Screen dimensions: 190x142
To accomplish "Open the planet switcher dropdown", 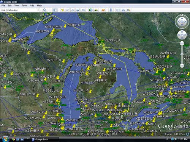I will 103,10.
